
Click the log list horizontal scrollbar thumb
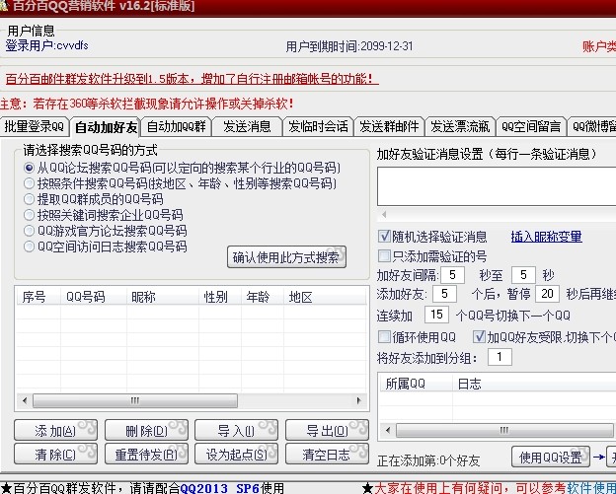[x=504, y=431]
